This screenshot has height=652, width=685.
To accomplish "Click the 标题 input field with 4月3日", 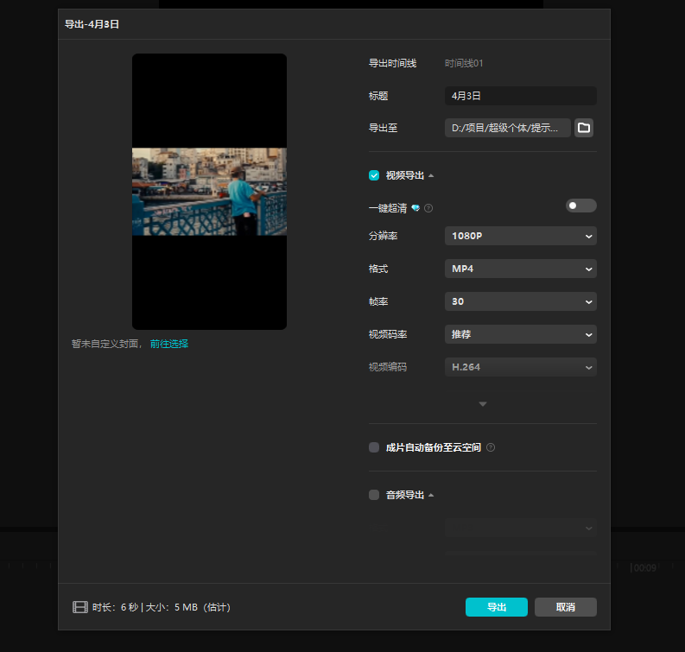I will [x=520, y=96].
